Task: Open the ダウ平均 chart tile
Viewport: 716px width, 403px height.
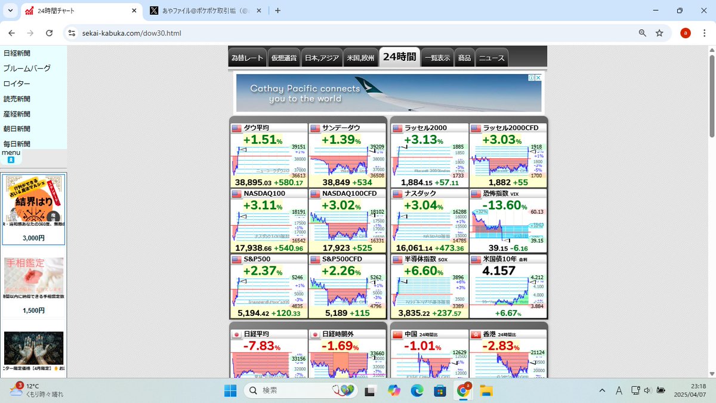Action: [269, 155]
